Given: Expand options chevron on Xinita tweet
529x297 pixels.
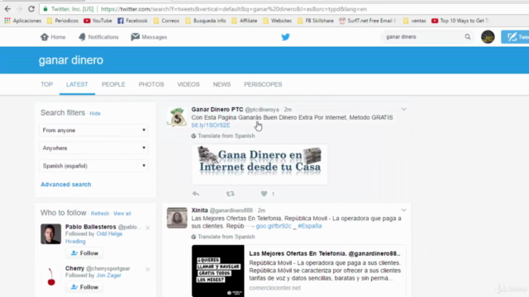Looking at the screenshot, I should pos(404,210).
